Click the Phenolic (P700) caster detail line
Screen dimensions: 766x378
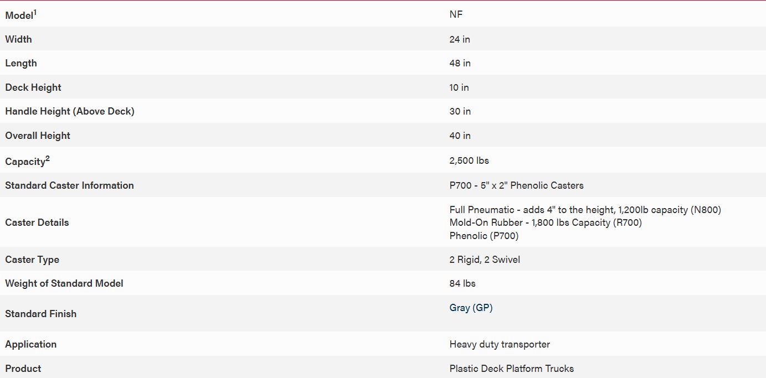(484, 236)
